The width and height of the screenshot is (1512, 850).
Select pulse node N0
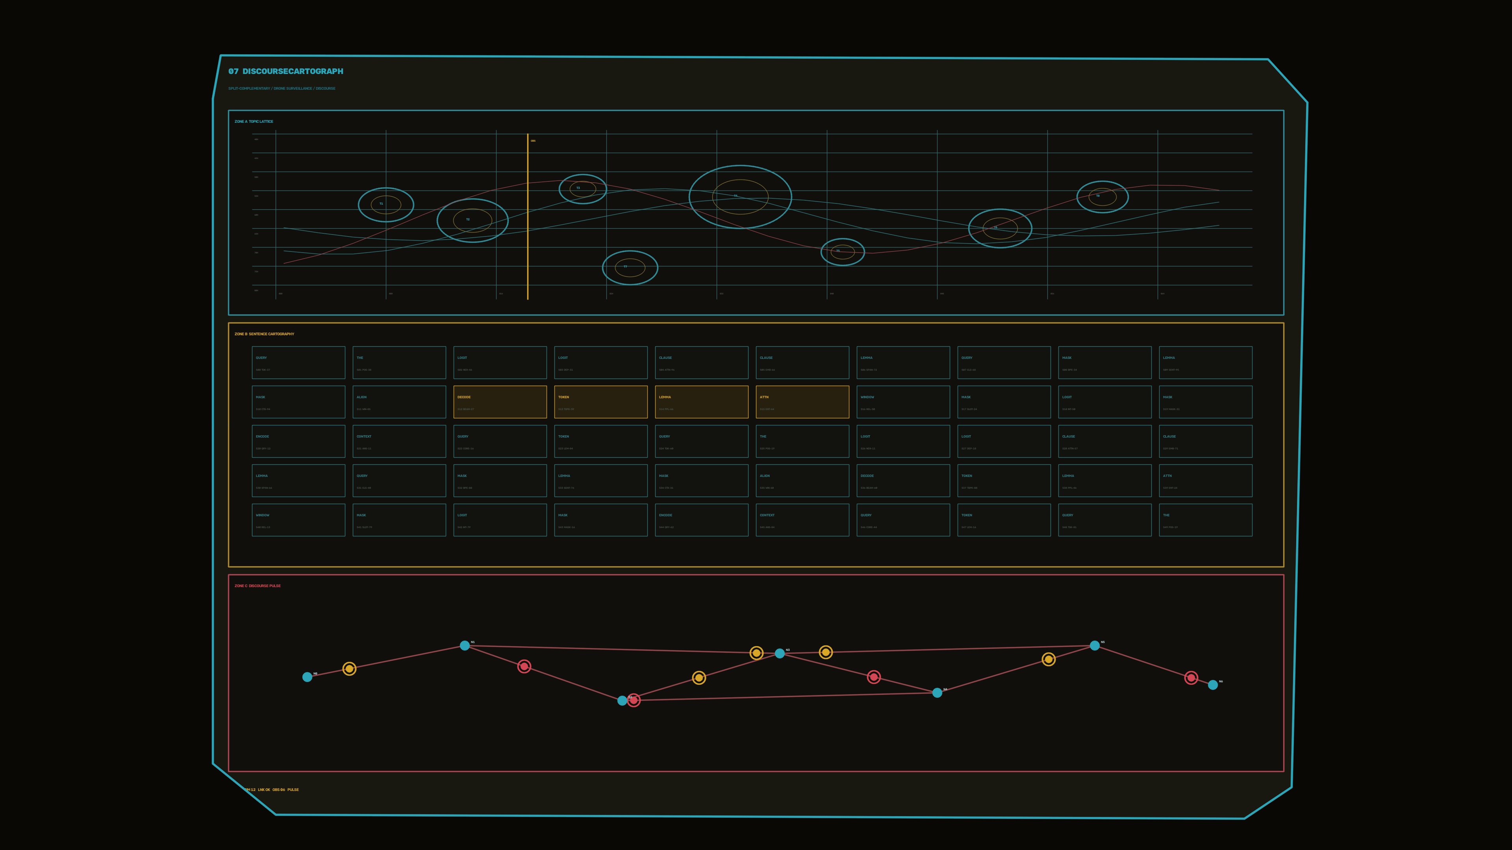tap(307, 677)
